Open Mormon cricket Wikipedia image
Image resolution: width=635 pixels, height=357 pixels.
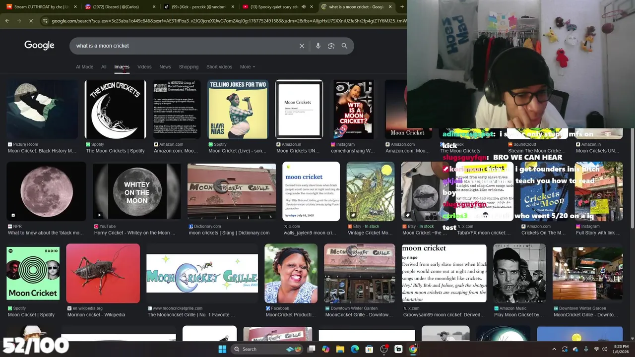(103, 273)
